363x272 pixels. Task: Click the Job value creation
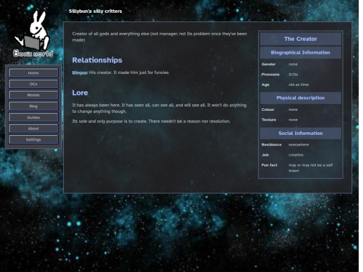click(296, 155)
